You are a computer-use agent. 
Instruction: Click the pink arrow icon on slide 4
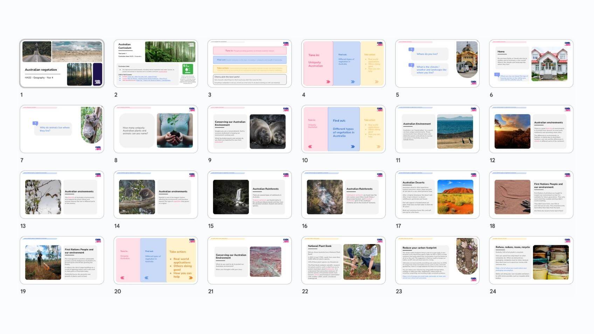coord(328,82)
